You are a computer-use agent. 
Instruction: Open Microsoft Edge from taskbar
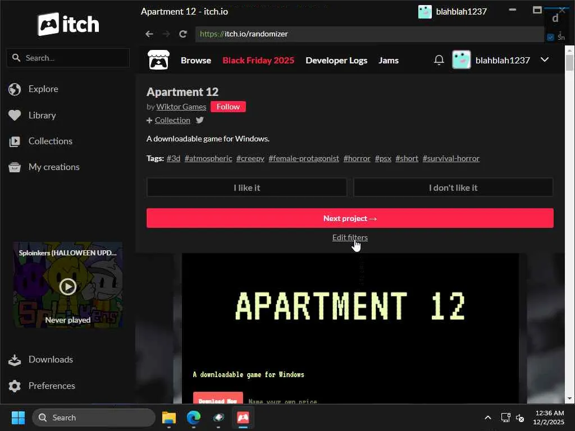click(194, 418)
